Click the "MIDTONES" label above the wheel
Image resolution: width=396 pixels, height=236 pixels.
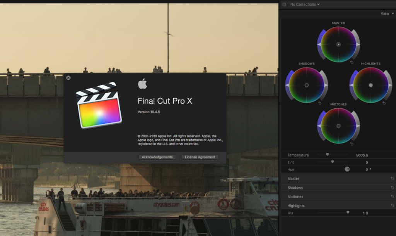tap(338, 104)
